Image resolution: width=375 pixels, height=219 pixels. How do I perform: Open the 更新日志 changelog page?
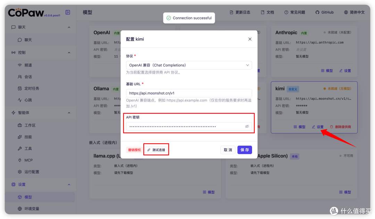(x=240, y=12)
